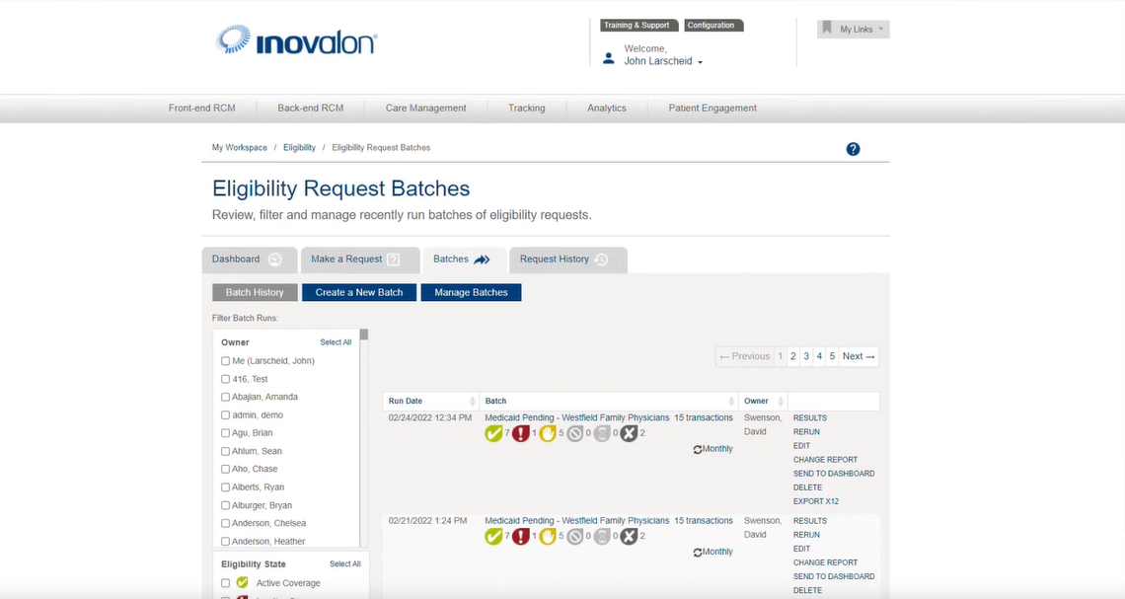The height and width of the screenshot is (599, 1125).
Task: Go to results page 3
Action: click(x=806, y=356)
